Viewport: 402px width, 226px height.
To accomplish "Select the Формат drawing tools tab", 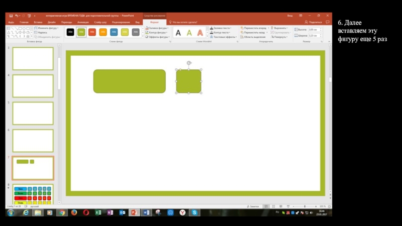I will [154, 22].
